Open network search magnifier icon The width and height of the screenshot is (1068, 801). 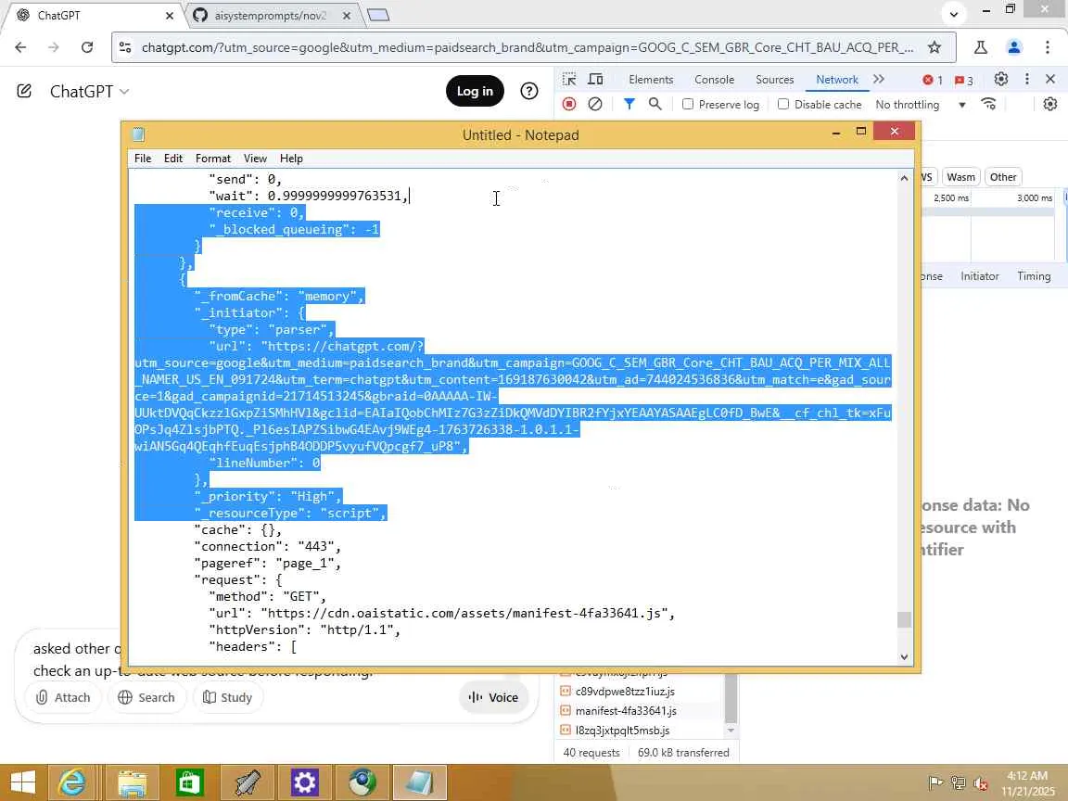click(655, 104)
